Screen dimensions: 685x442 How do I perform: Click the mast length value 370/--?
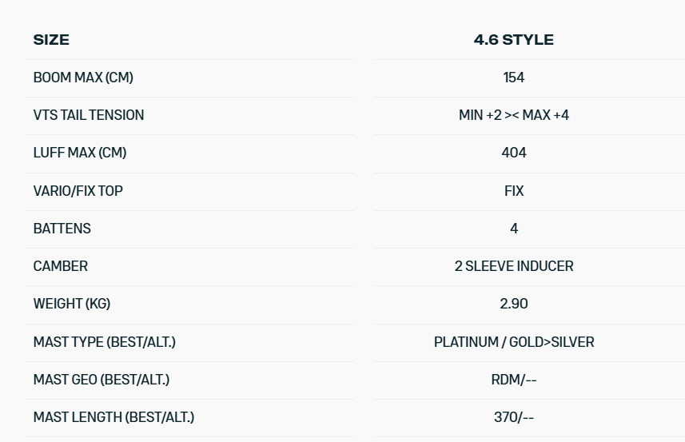513,417
